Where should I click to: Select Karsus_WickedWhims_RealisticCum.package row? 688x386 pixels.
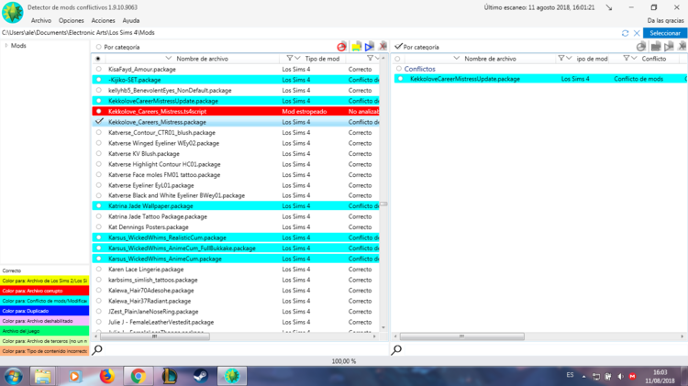point(236,237)
